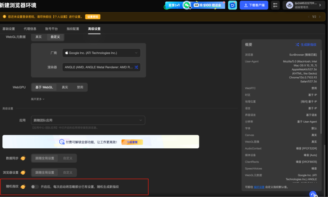Shuffle the renderer value with random icon
The image size is (328, 197).
click(136, 67)
